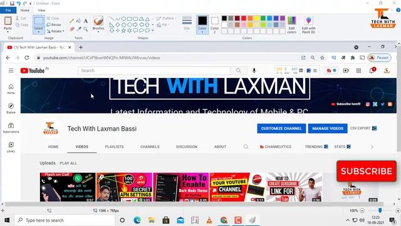Click the YouTube Search input field

coord(154,70)
